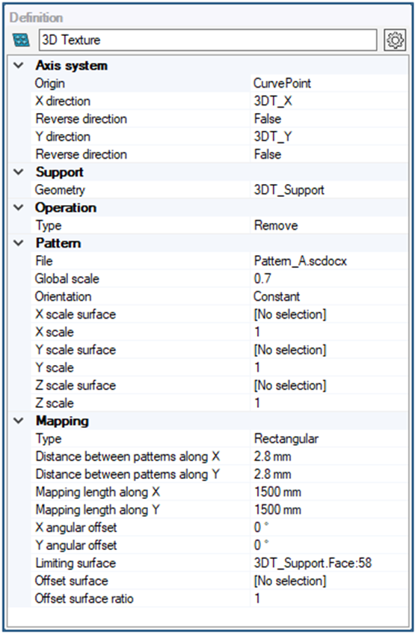Toggle the X direction Reverse direction False value
This screenshot has width=415, height=633.
point(329,119)
